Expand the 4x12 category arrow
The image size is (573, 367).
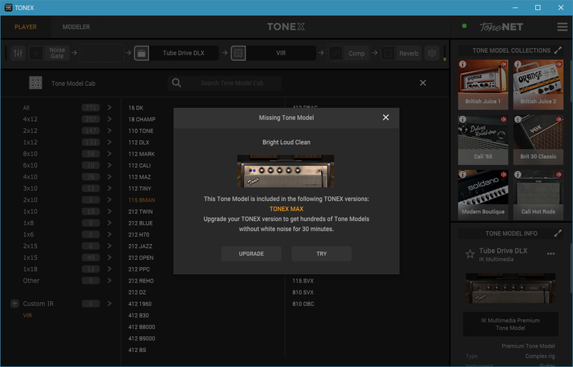pos(110,119)
